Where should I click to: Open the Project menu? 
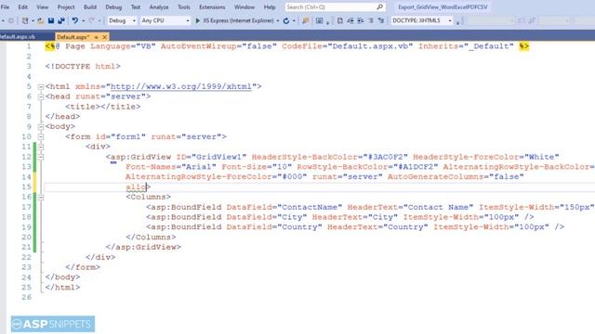tap(66, 6)
